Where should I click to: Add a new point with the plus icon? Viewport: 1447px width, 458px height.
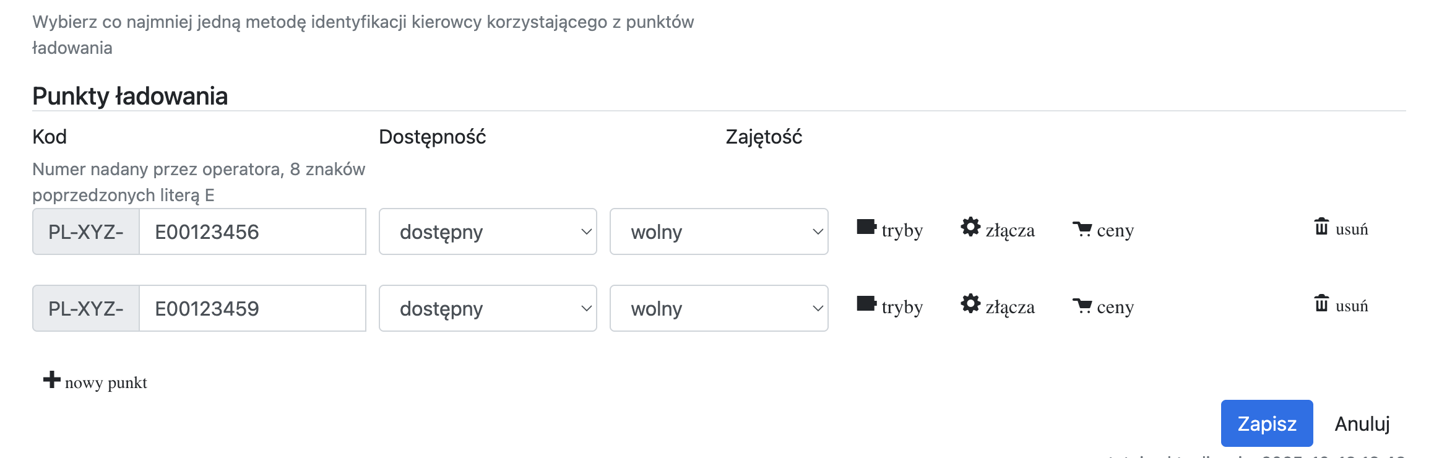coord(52,379)
